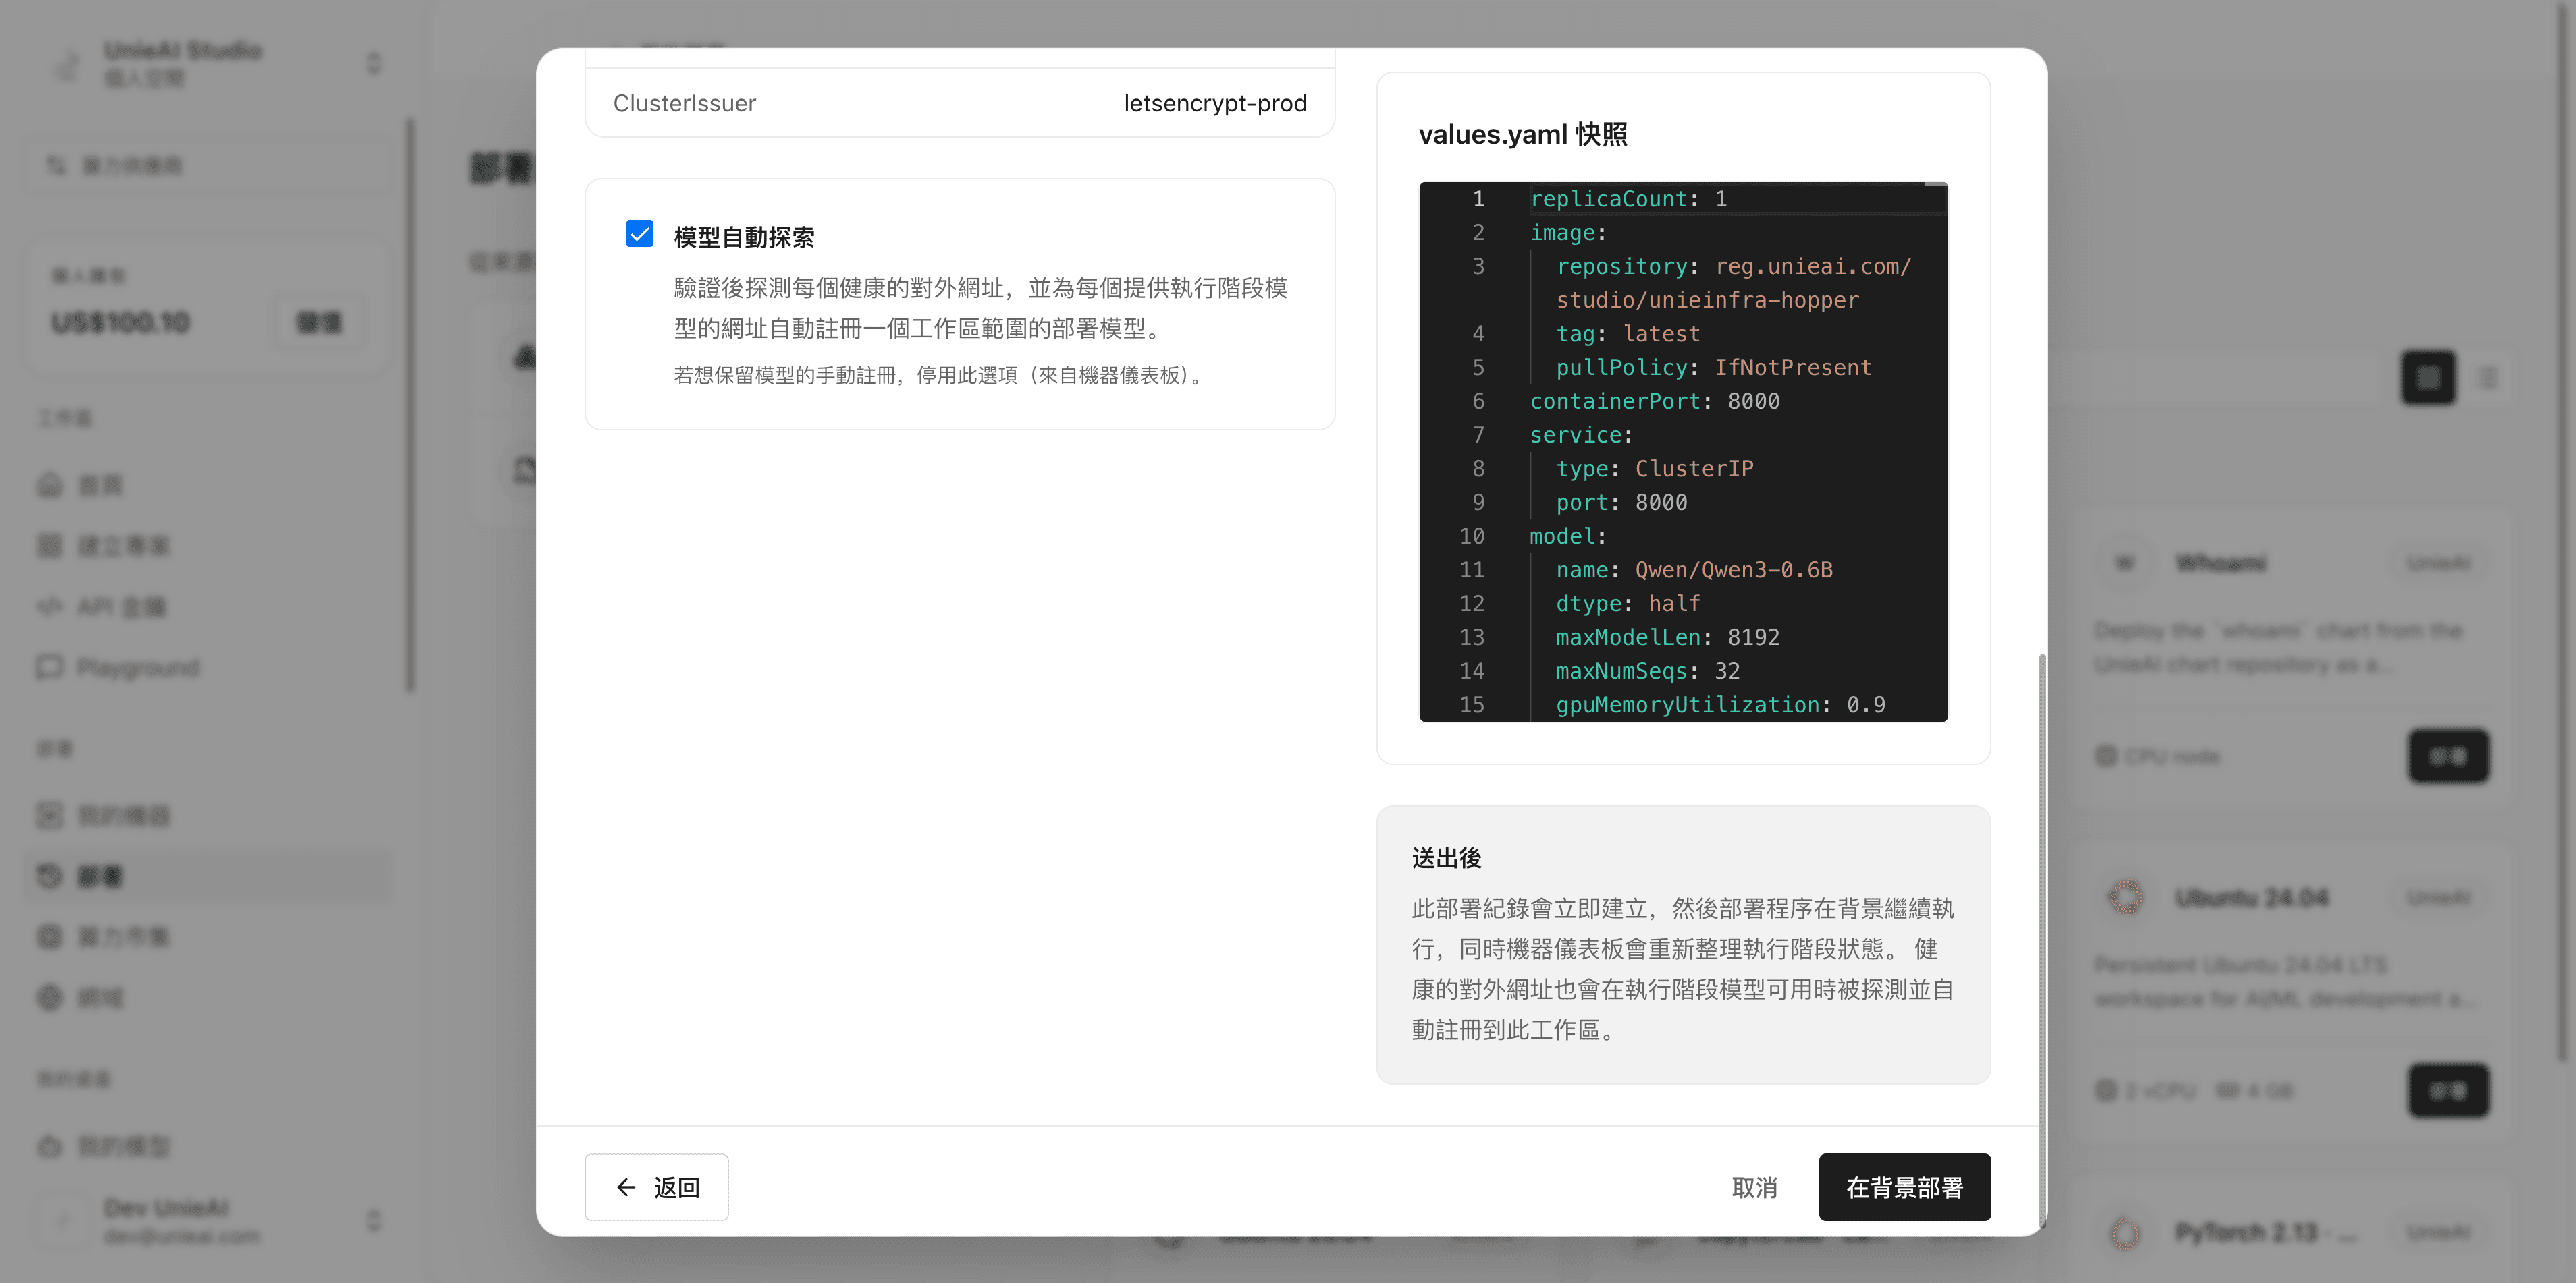Image resolution: width=2576 pixels, height=1283 pixels.
Task: Click 取消 to cancel the deployment
Action: click(x=1754, y=1187)
